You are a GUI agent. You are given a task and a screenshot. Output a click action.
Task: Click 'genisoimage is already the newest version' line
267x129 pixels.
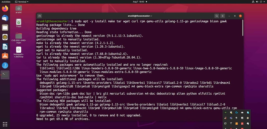(x=90, y=36)
